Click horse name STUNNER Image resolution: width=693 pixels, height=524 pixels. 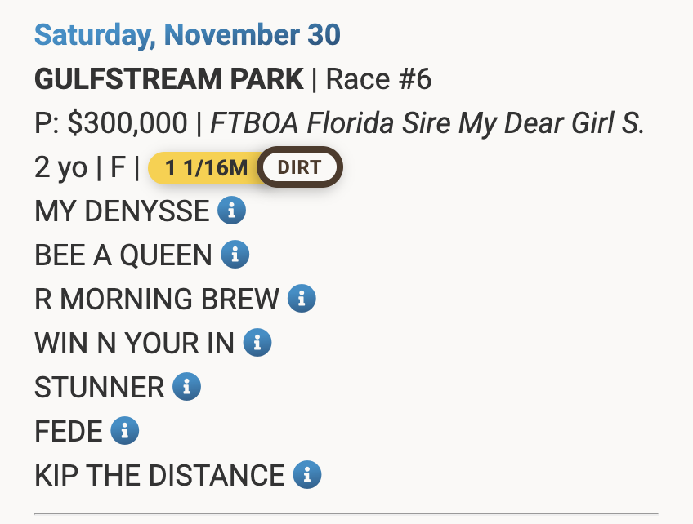coord(100,388)
